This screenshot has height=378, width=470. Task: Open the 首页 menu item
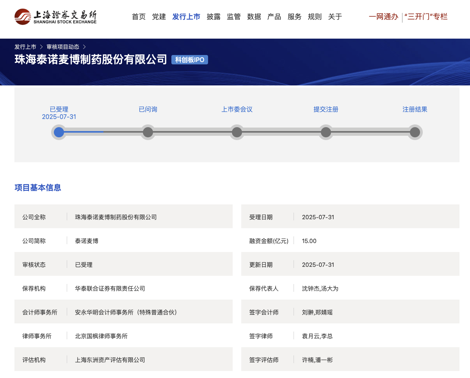coord(139,17)
